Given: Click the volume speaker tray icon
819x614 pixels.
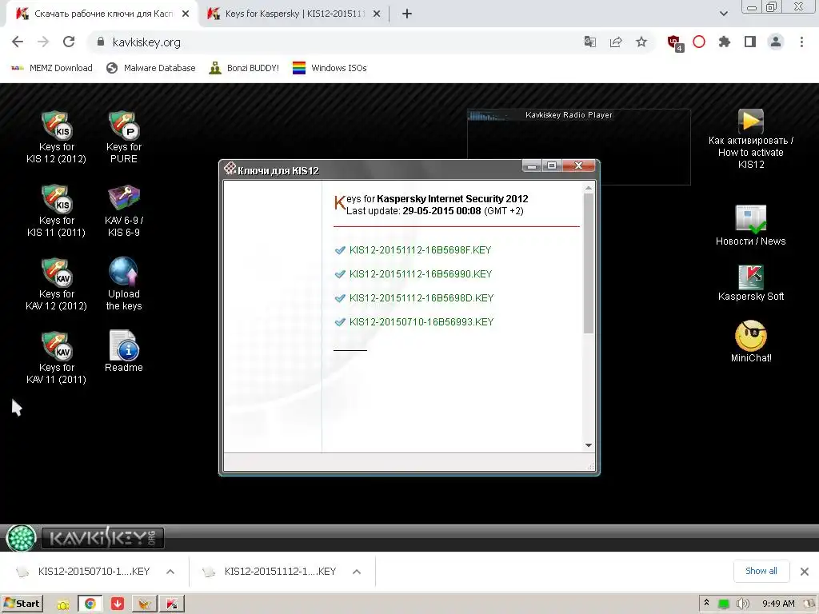Looking at the screenshot, I should point(742,604).
